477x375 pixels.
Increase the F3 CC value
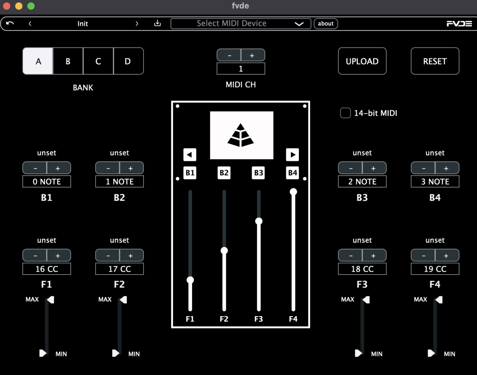(x=374, y=255)
